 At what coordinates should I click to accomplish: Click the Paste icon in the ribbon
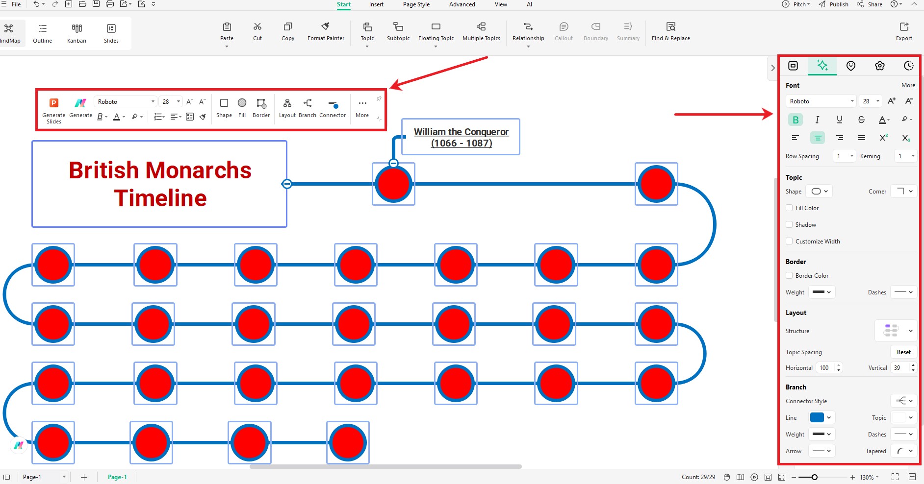click(x=227, y=27)
